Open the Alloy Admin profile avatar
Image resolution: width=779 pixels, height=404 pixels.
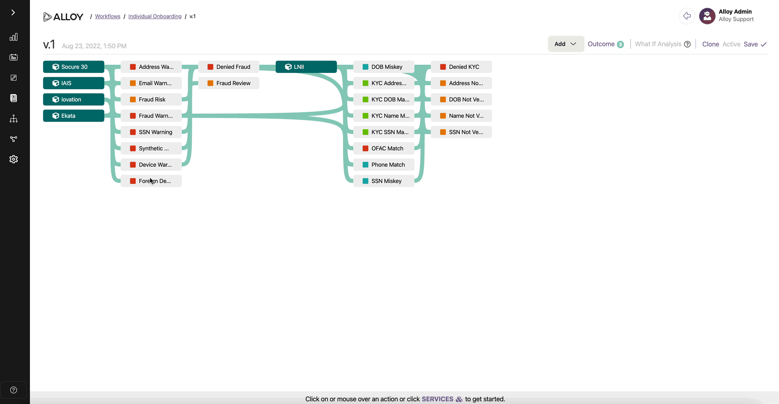(x=707, y=16)
